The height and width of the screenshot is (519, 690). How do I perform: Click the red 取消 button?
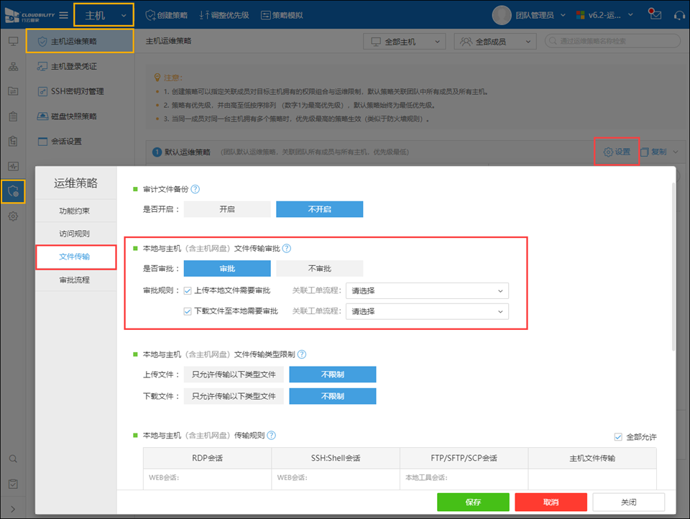pyautogui.click(x=551, y=502)
